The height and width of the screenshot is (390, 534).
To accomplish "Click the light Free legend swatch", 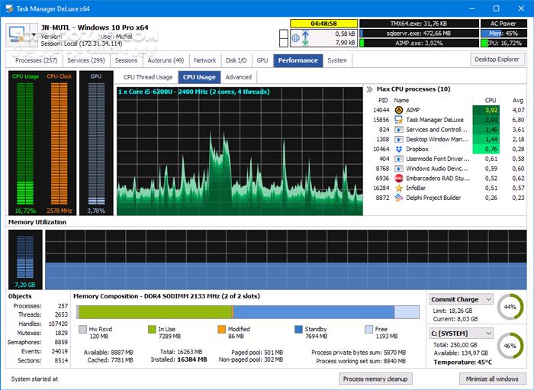I will (368, 330).
